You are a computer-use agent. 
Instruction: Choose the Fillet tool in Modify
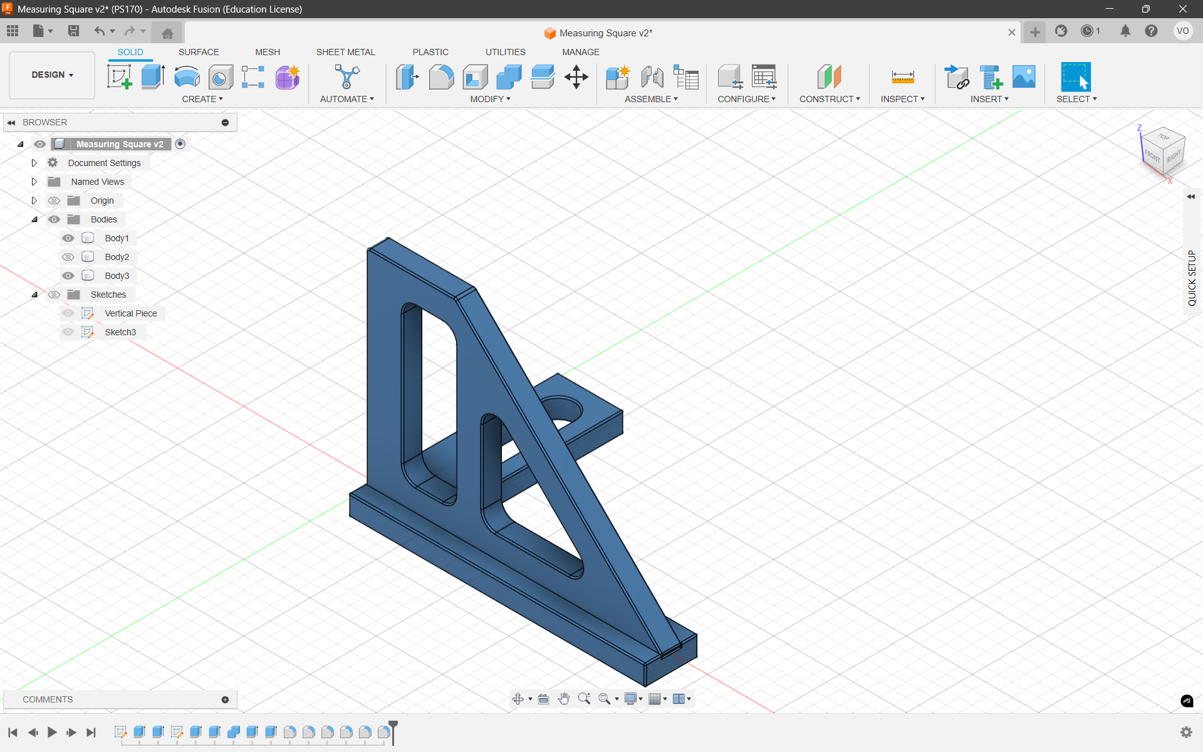point(441,77)
